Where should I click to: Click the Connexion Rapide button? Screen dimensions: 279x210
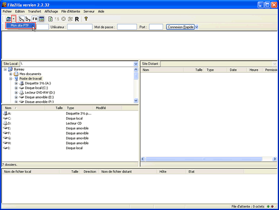pos(180,27)
